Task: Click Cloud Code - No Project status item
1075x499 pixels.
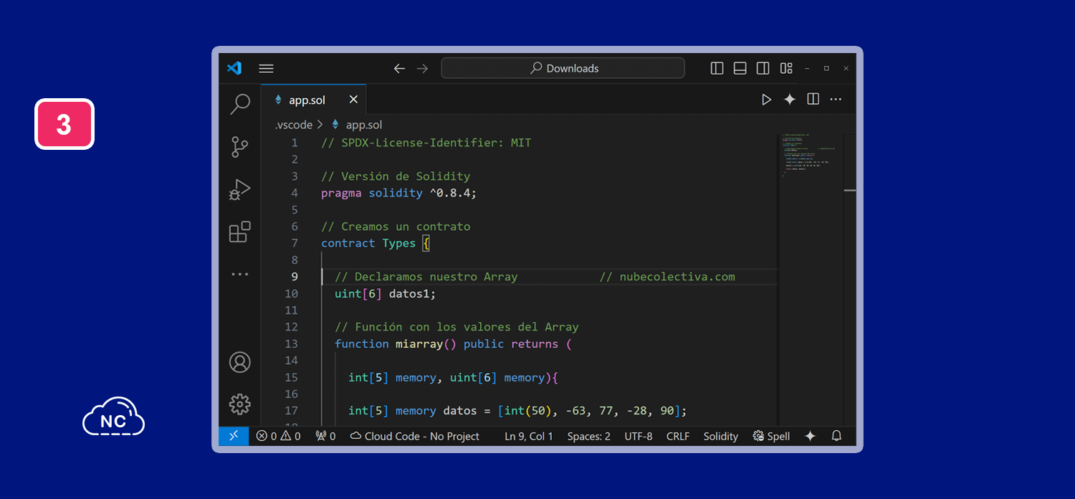Action: 414,436
